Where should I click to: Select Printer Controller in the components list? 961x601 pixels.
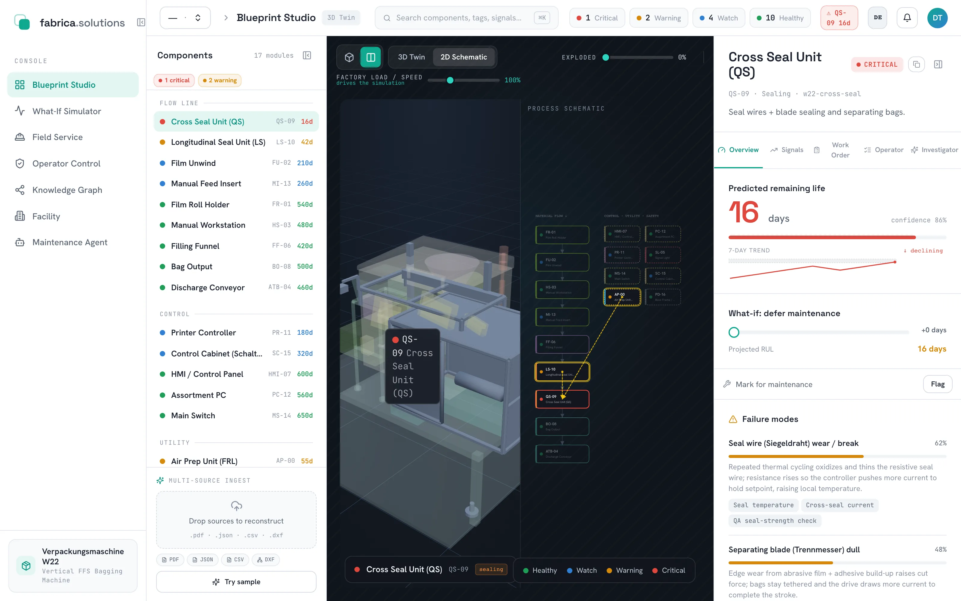[x=236, y=332]
